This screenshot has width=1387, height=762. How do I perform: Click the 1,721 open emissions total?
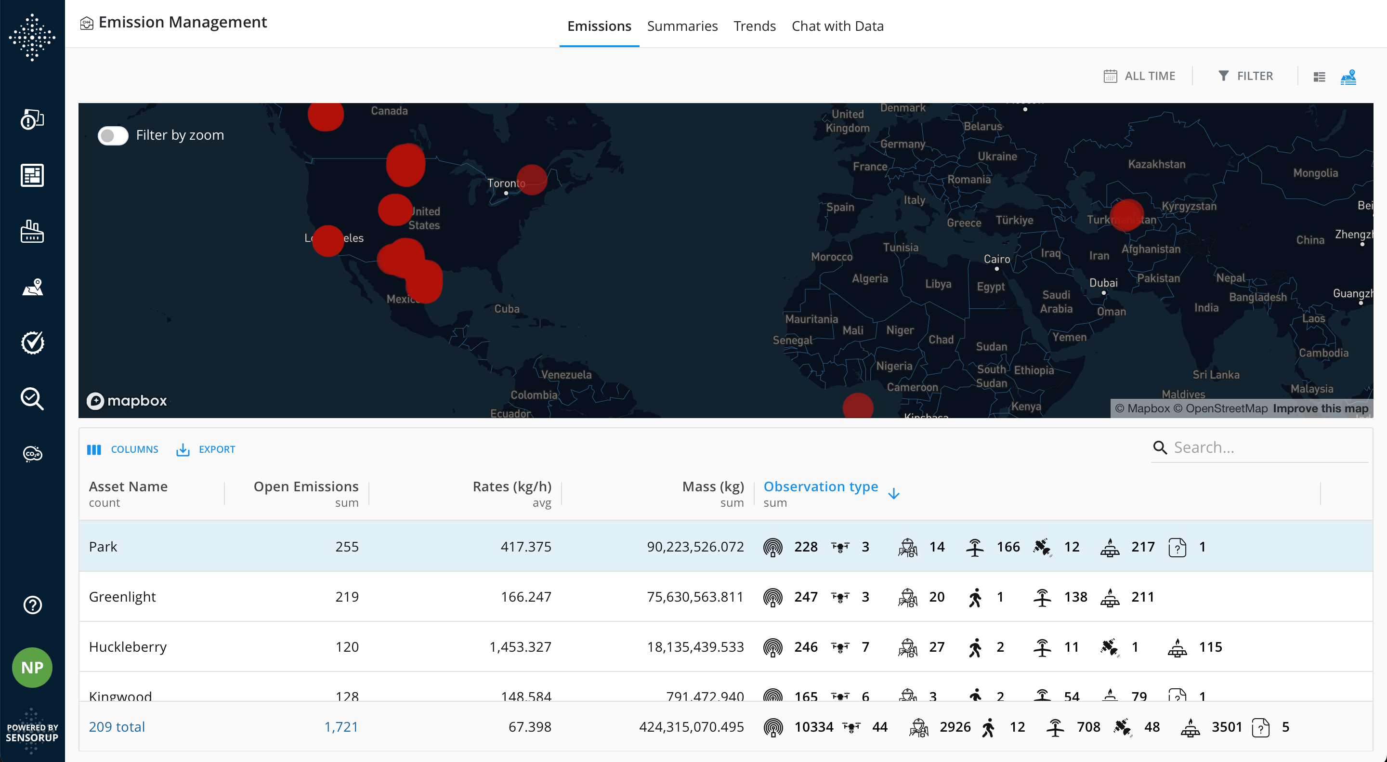(x=341, y=727)
